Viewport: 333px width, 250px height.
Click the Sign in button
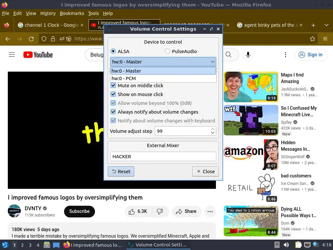point(311,55)
